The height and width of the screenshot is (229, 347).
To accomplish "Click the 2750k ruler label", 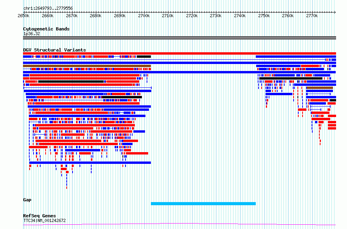I will (x=264, y=16).
